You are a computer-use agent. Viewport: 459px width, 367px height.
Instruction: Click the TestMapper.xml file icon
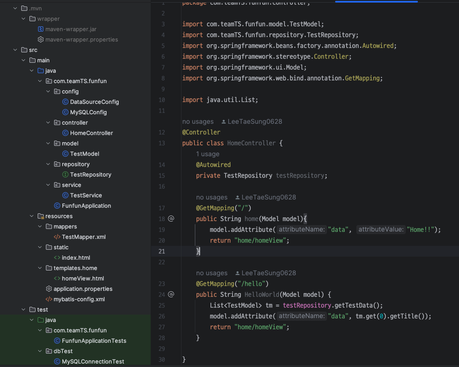(x=57, y=237)
